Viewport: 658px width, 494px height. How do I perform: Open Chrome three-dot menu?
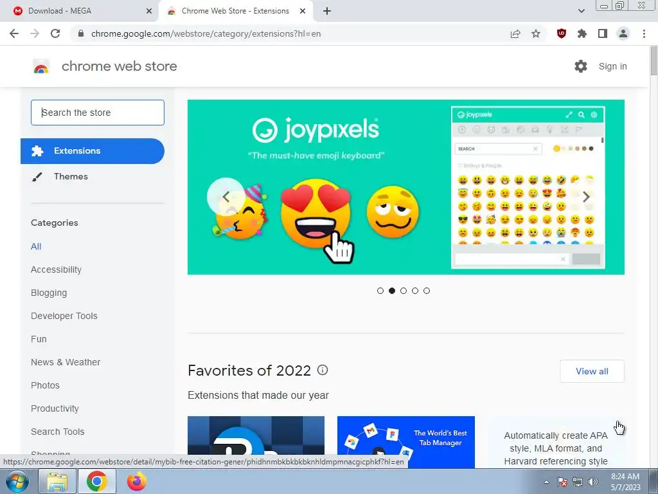click(x=644, y=33)
